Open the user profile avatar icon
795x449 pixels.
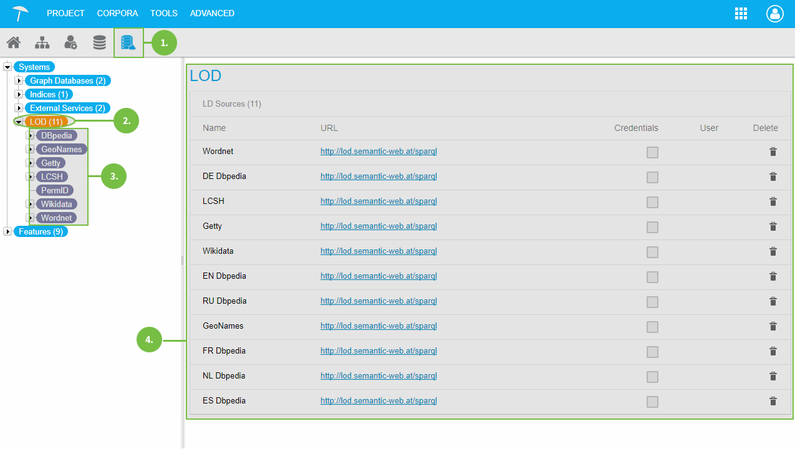774,14
